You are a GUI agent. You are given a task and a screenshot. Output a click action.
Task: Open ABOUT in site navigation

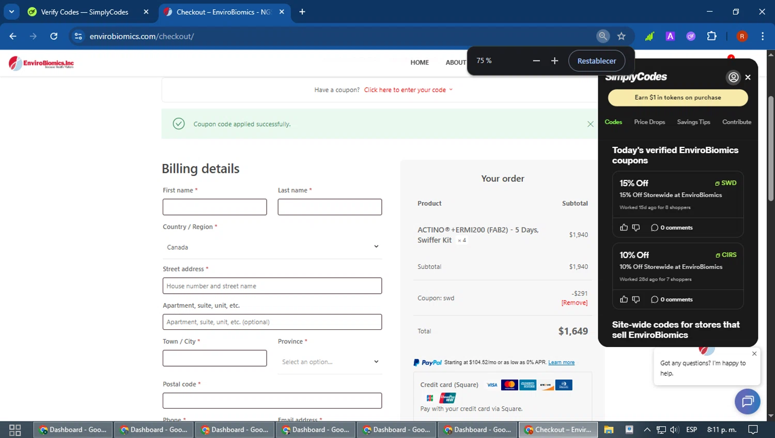pyautogui.click(x=456, y=63)
